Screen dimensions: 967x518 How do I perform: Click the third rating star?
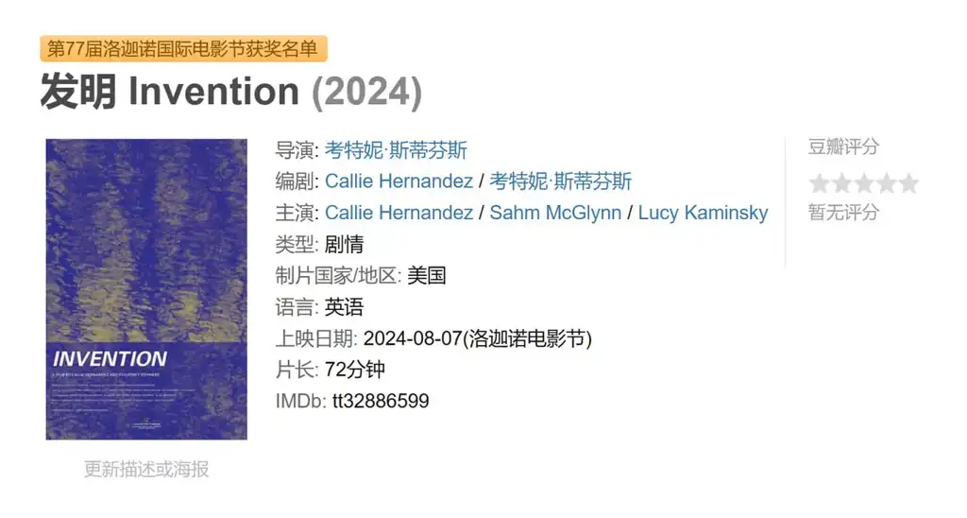864,183
